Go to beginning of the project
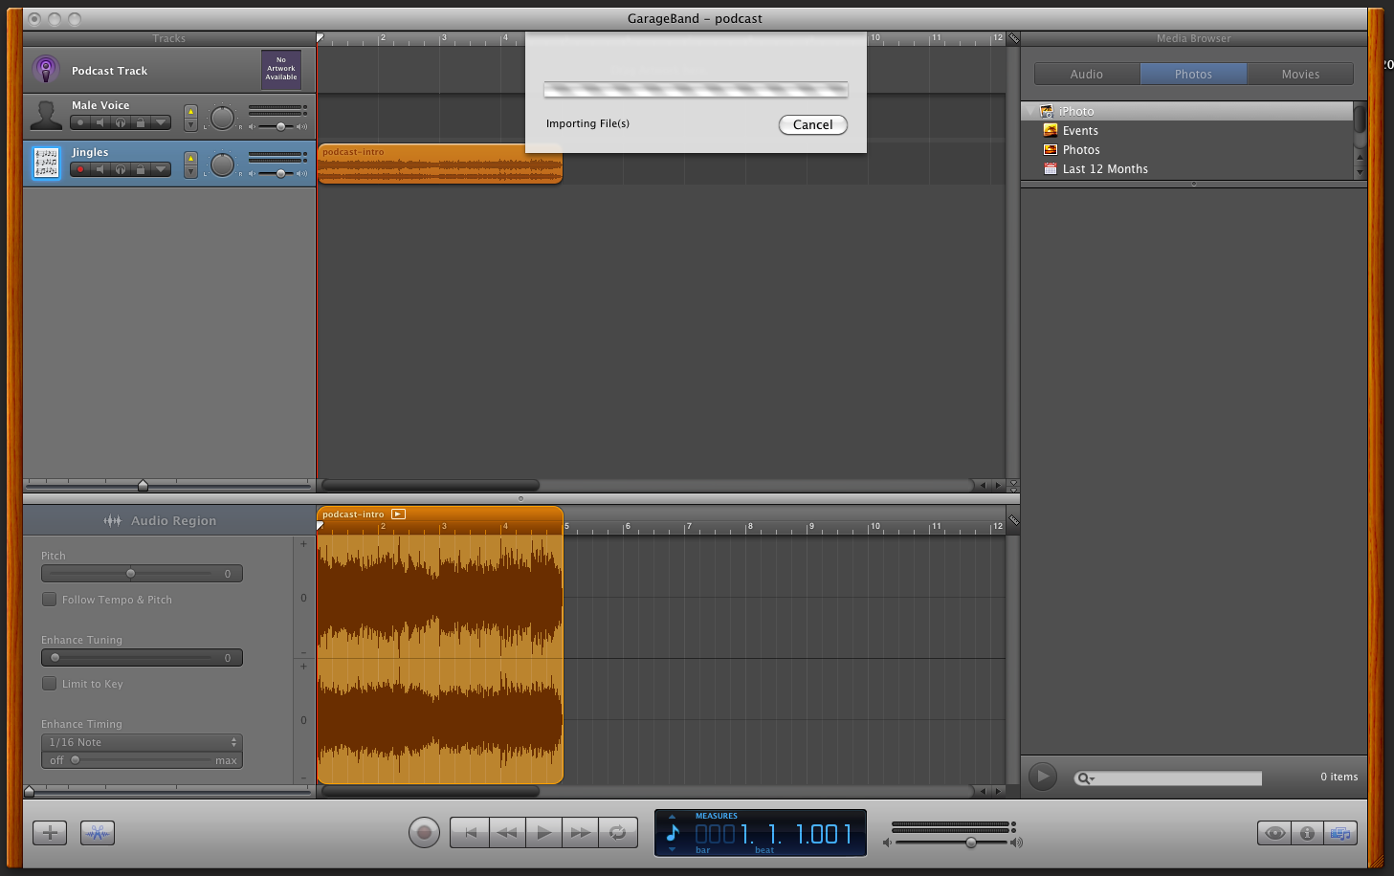Viewport: 1394px width, 876px height. 470,832
